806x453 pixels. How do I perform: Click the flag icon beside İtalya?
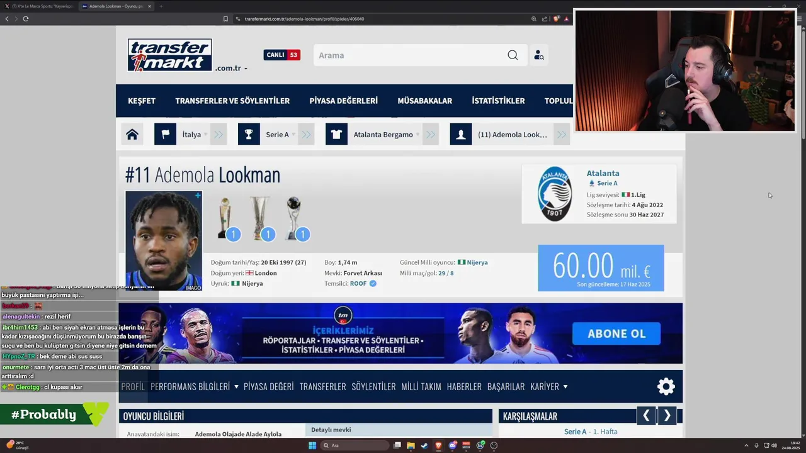[165, 134]
